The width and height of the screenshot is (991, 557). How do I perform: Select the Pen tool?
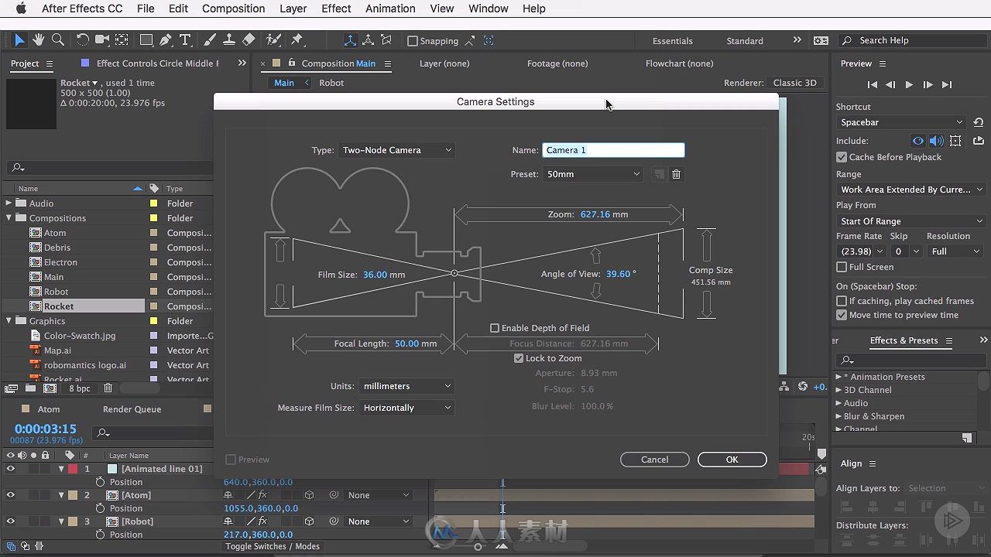point(166,40)
